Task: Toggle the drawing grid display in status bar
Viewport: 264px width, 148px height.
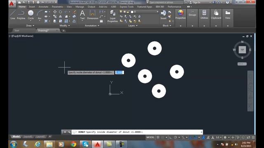Action: (x=158, y=137)
